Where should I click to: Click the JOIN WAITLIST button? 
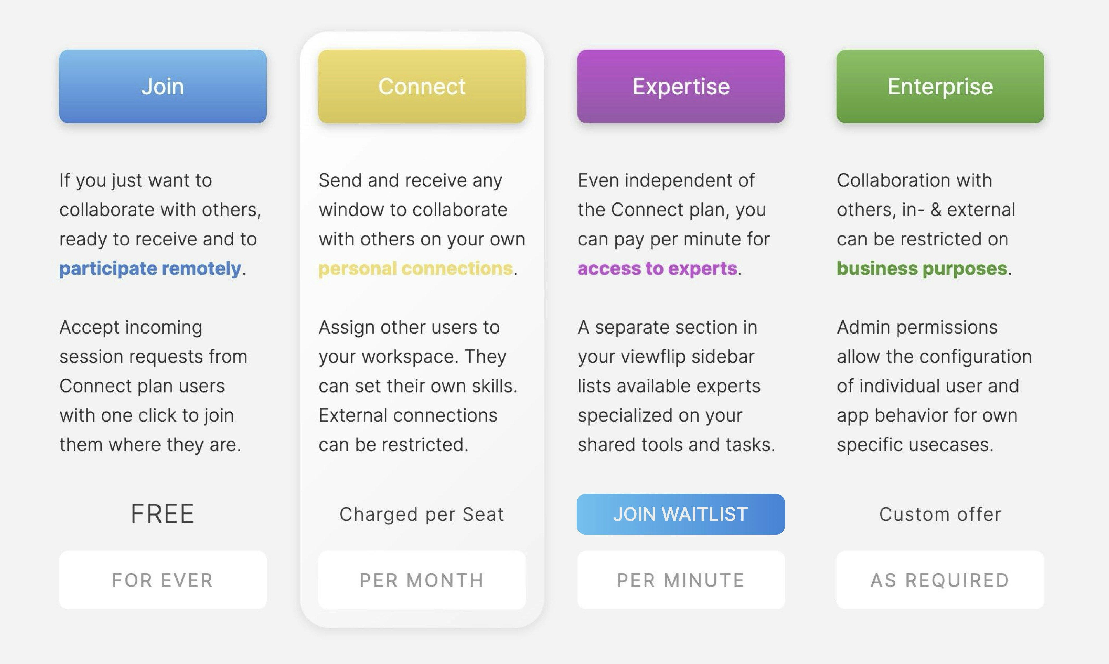(681, 514)
